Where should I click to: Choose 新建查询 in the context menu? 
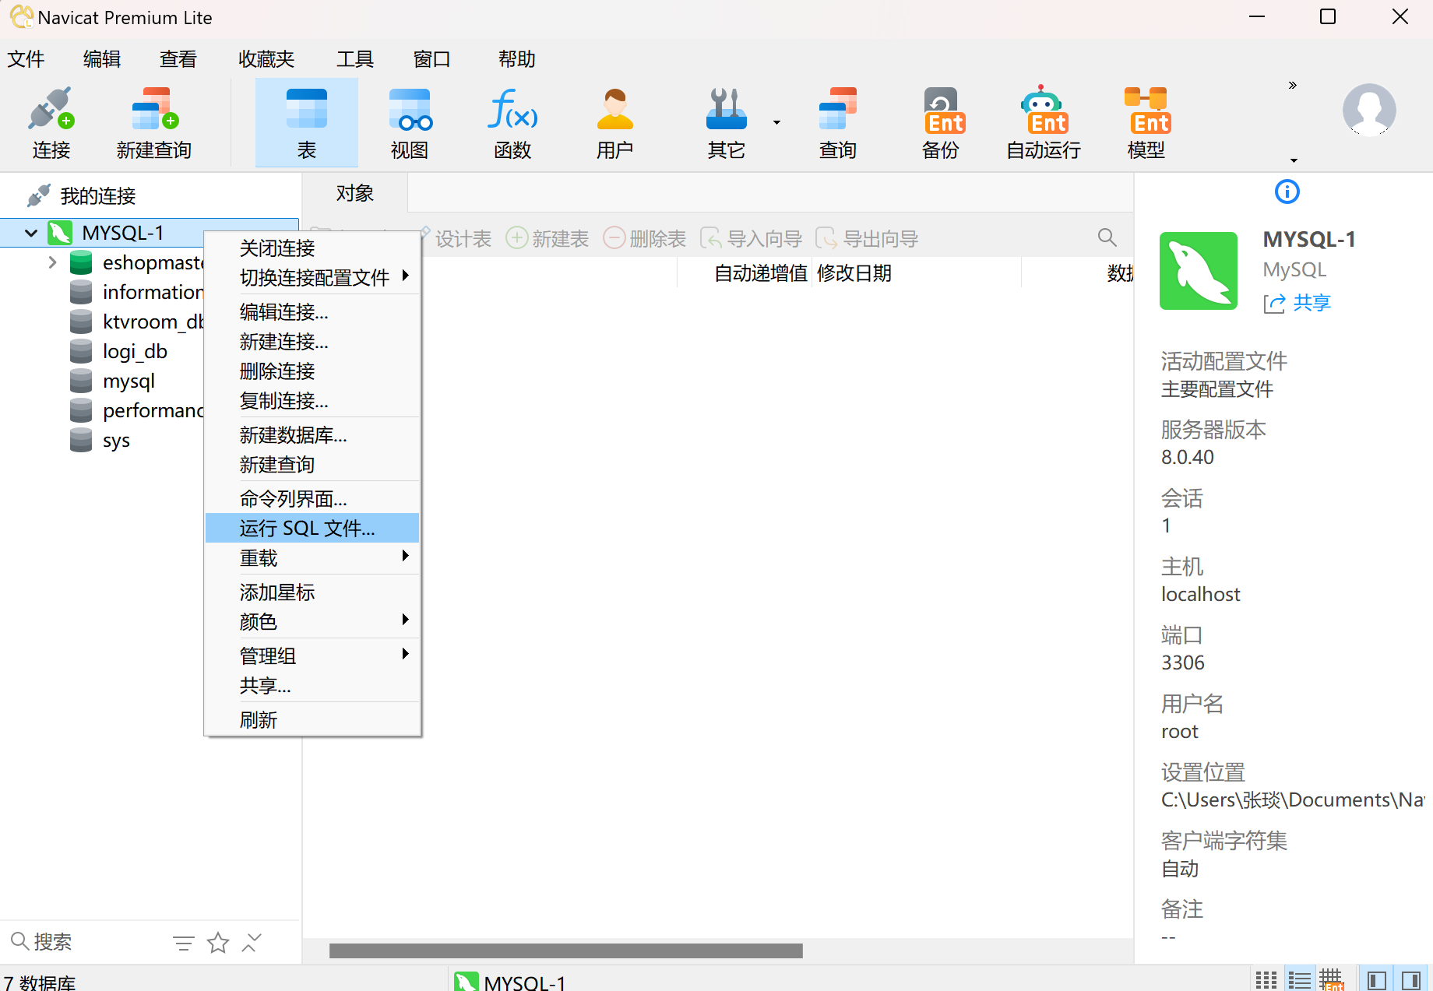312,464
